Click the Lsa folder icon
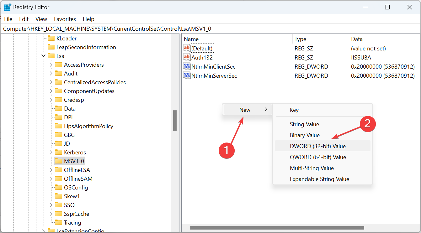This screenshot has height=233, width=421. point(51,56)
